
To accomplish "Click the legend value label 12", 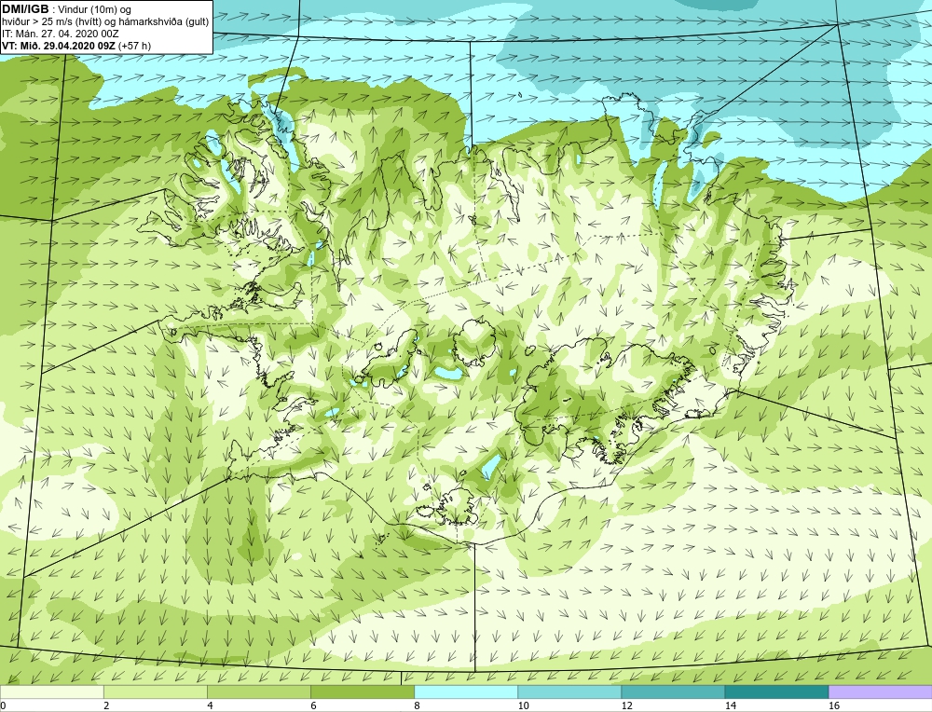I will (x=626, y=705).
